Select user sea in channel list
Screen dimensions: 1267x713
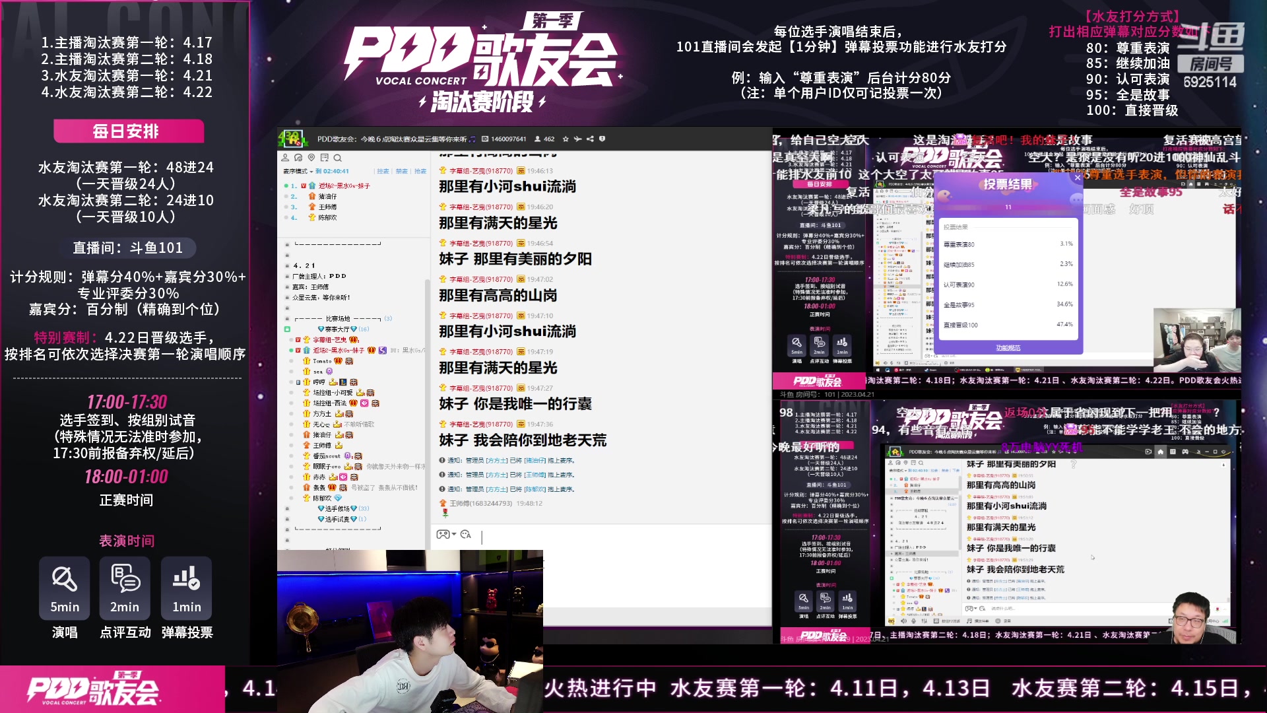pyautogui.click(x=318, y=372)
